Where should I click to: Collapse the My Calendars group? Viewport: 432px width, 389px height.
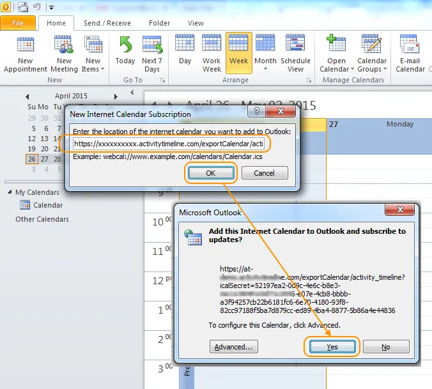10,192
